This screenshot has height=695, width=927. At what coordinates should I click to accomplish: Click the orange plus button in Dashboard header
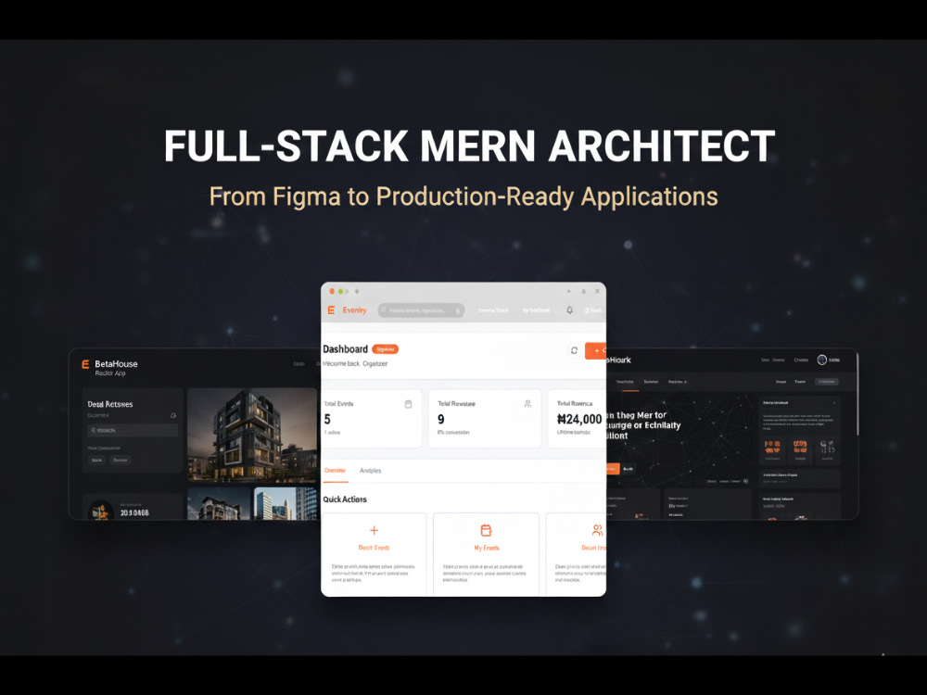tap(596, 350)
